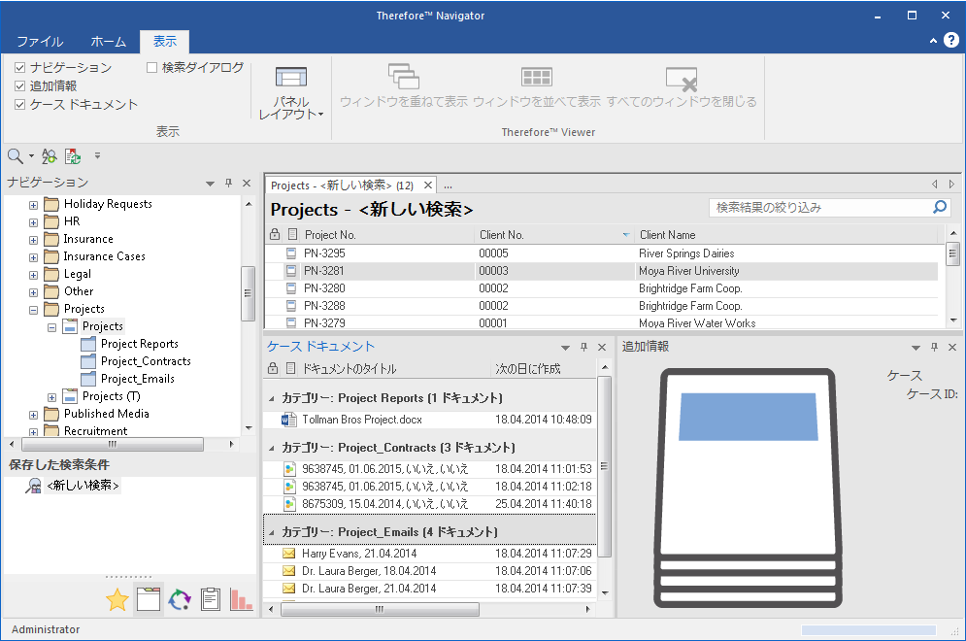The image size is (966, 641).
Task: Click the saved search icon for <新しい検索>
Action: click(33, 486)
